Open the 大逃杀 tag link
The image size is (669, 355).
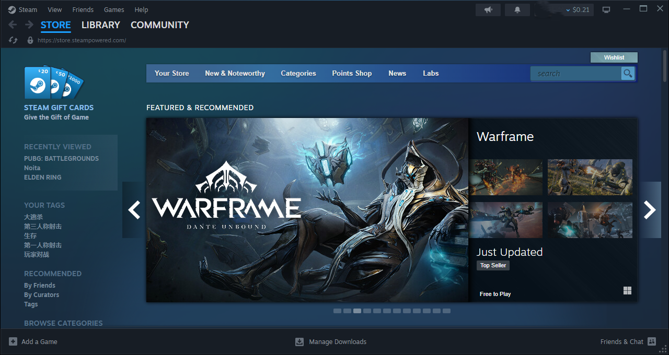point(33,217)
